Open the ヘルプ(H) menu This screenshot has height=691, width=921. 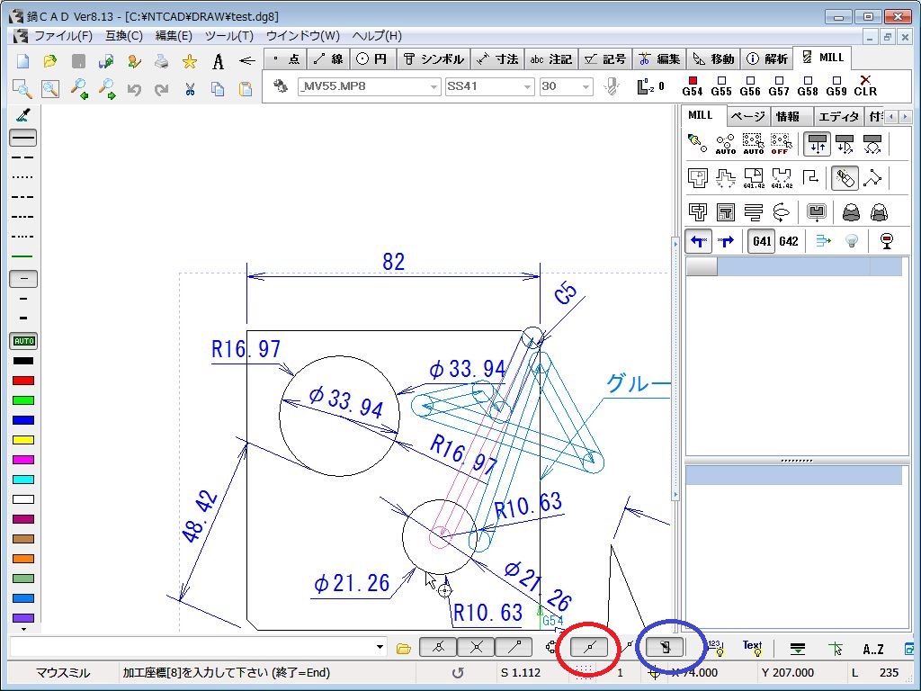[x=377, y=36]
